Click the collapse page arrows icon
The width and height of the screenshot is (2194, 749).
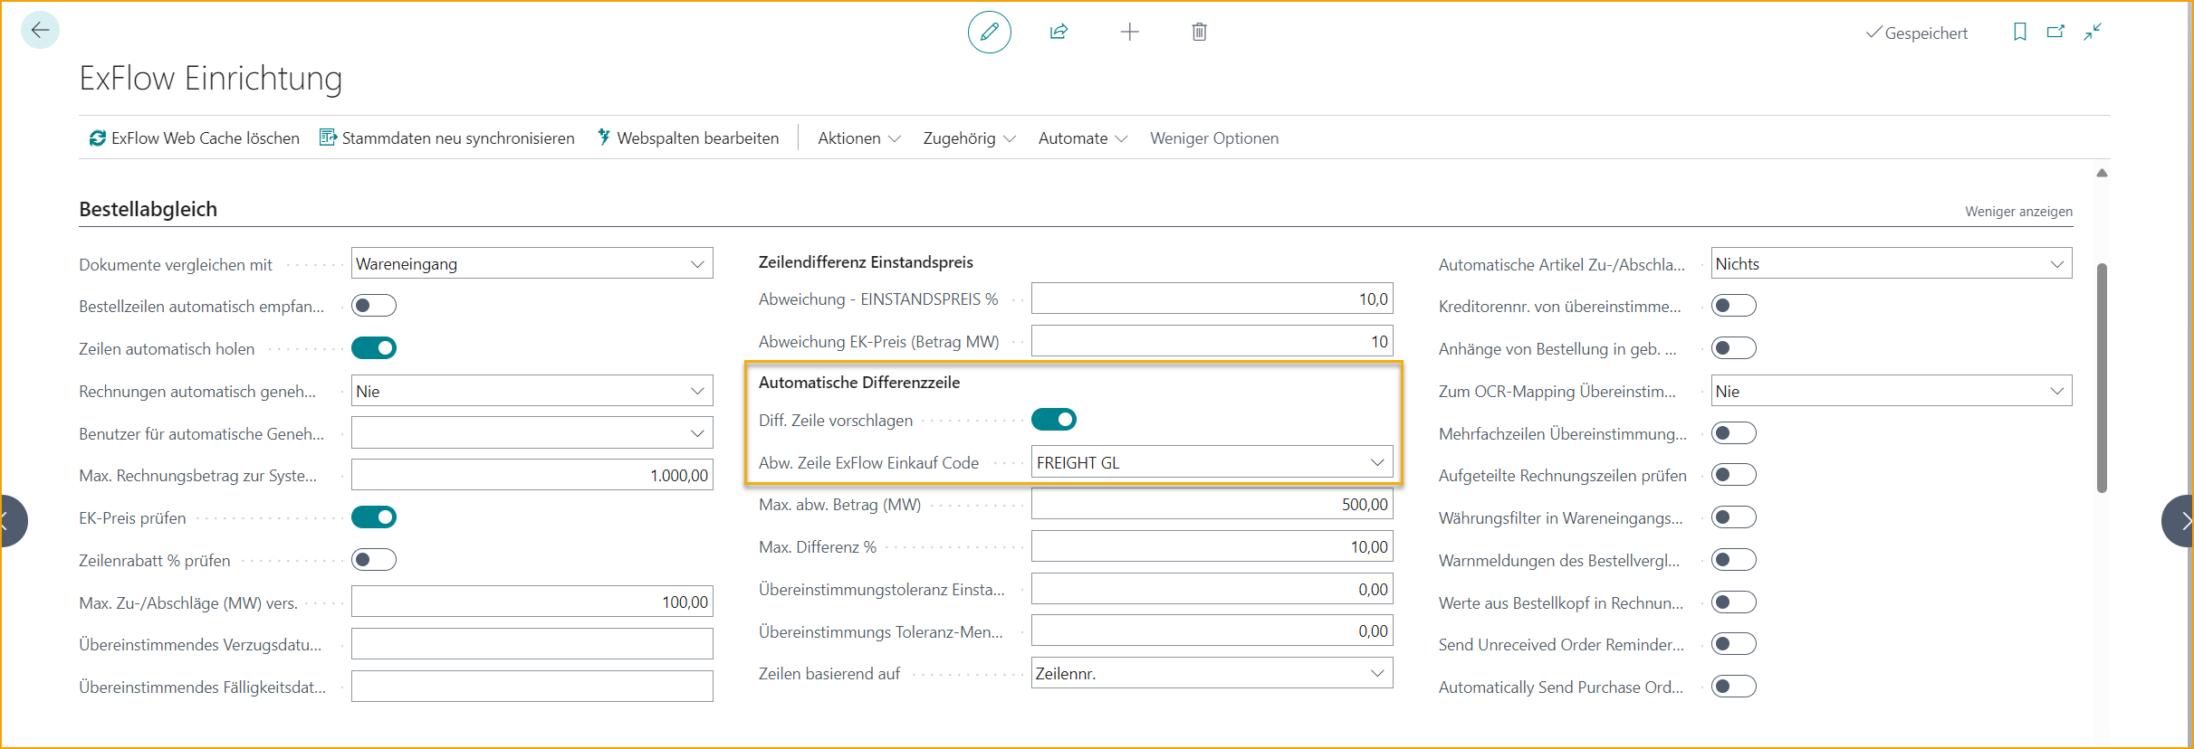tap(2093, 33)
